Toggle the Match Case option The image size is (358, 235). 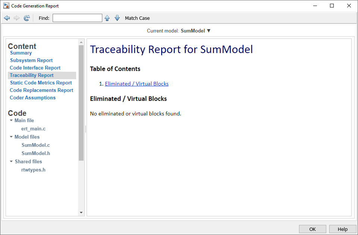click(137, 18)
